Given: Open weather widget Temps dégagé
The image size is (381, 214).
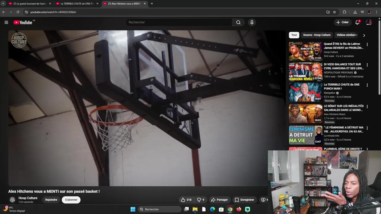Looking at the screenshot, I should pos(14,209).
